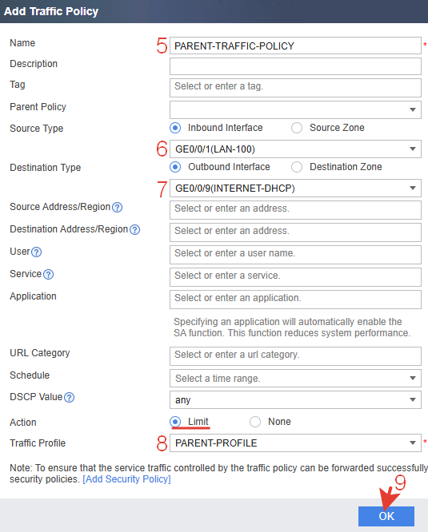The width and height of the screenshot is (428, 532).
Task: Expand the DSCP Value dropdown
Action: (295, 399)
